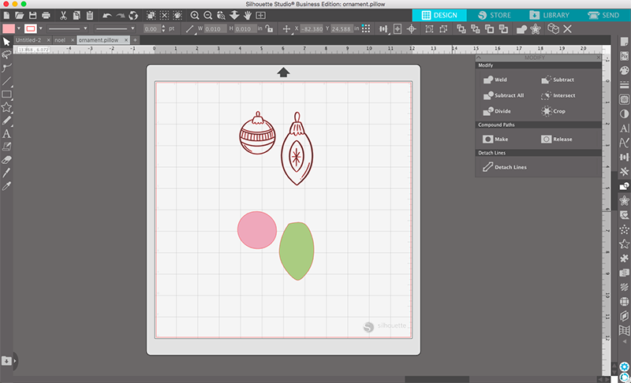Click the Subtract button

(558, 80)
